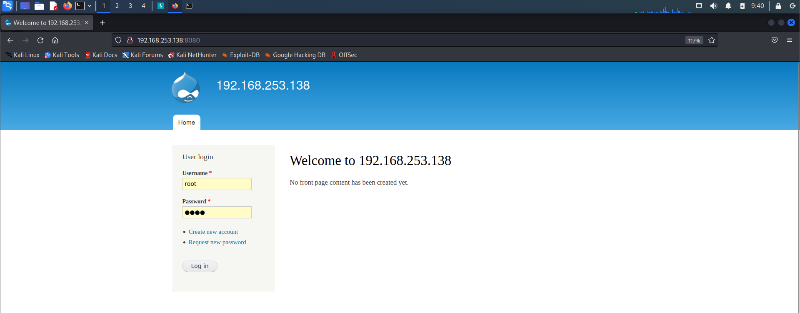800x313 pixels.
Task: Expand the terminal launcher dropdown arrow
Action: tap(90, 6)
